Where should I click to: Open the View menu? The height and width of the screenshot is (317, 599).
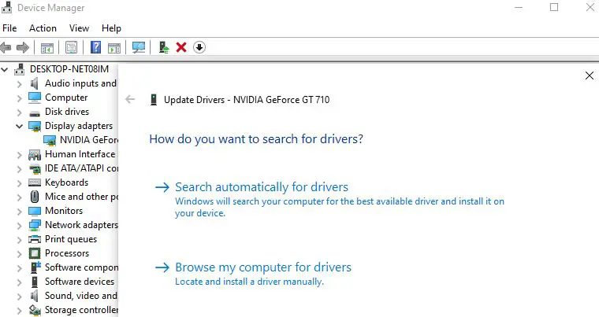79,28
